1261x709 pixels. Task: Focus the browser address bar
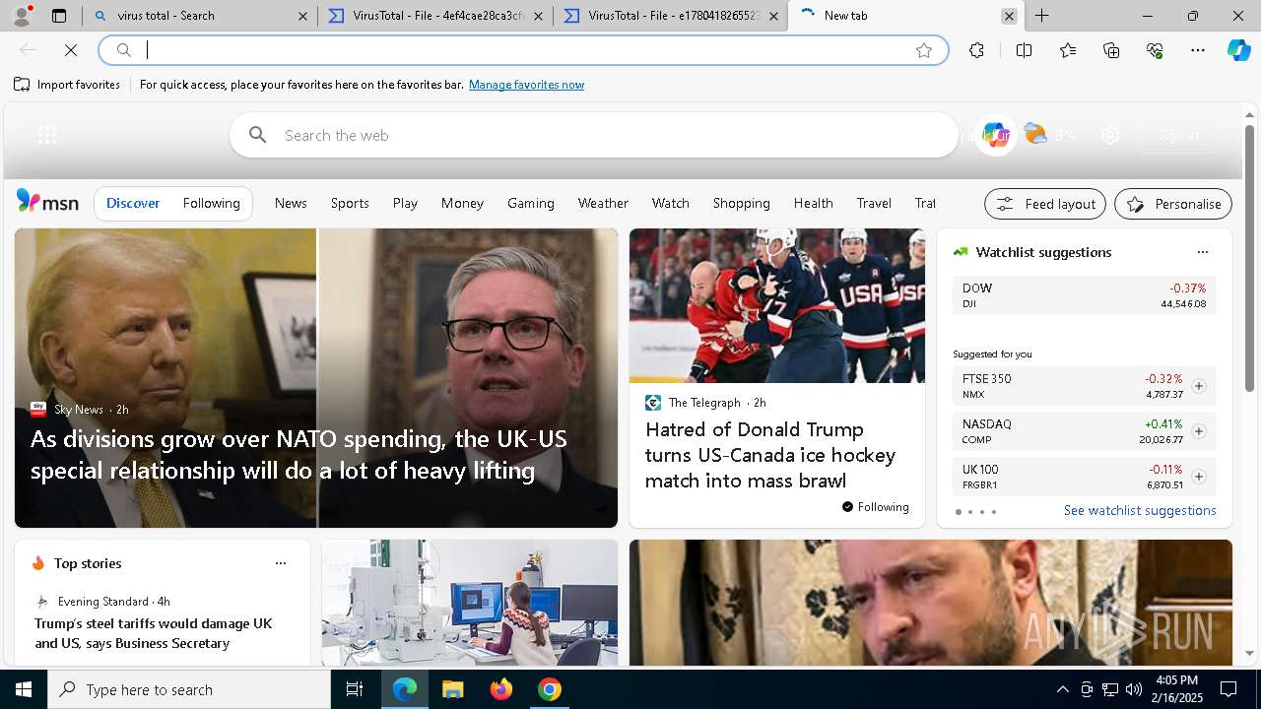(x=522, y=50)
